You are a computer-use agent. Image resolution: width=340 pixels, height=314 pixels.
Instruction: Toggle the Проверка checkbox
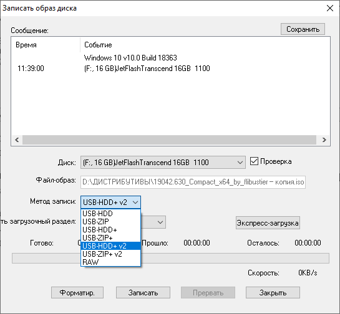[x=254, y=161]
